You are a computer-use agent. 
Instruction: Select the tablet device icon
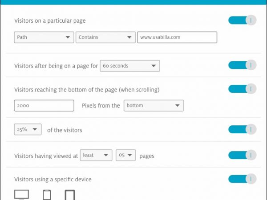click(x=69, y=195)
